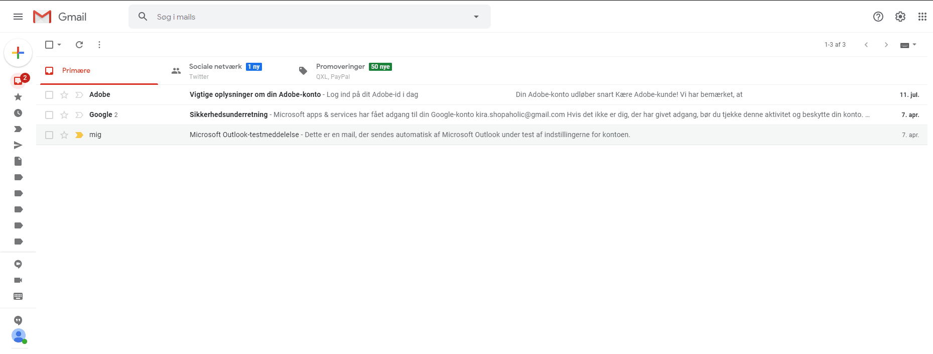Click the user avatar with green status
933x354 pixels.
point(19,336)
